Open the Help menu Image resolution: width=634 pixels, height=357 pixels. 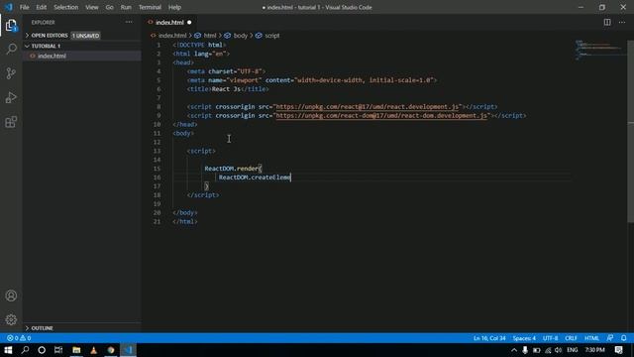(x=174, y=7)
